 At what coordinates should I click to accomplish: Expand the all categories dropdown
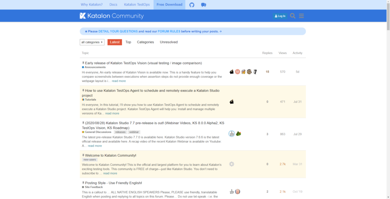tap(92, 42)
